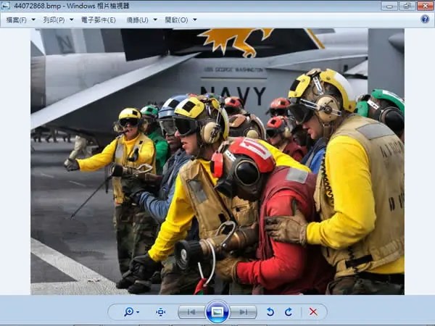Open the 燒錄(U) Burn menu
This screenshot has width=435, height=326.
tap(137, 20)
